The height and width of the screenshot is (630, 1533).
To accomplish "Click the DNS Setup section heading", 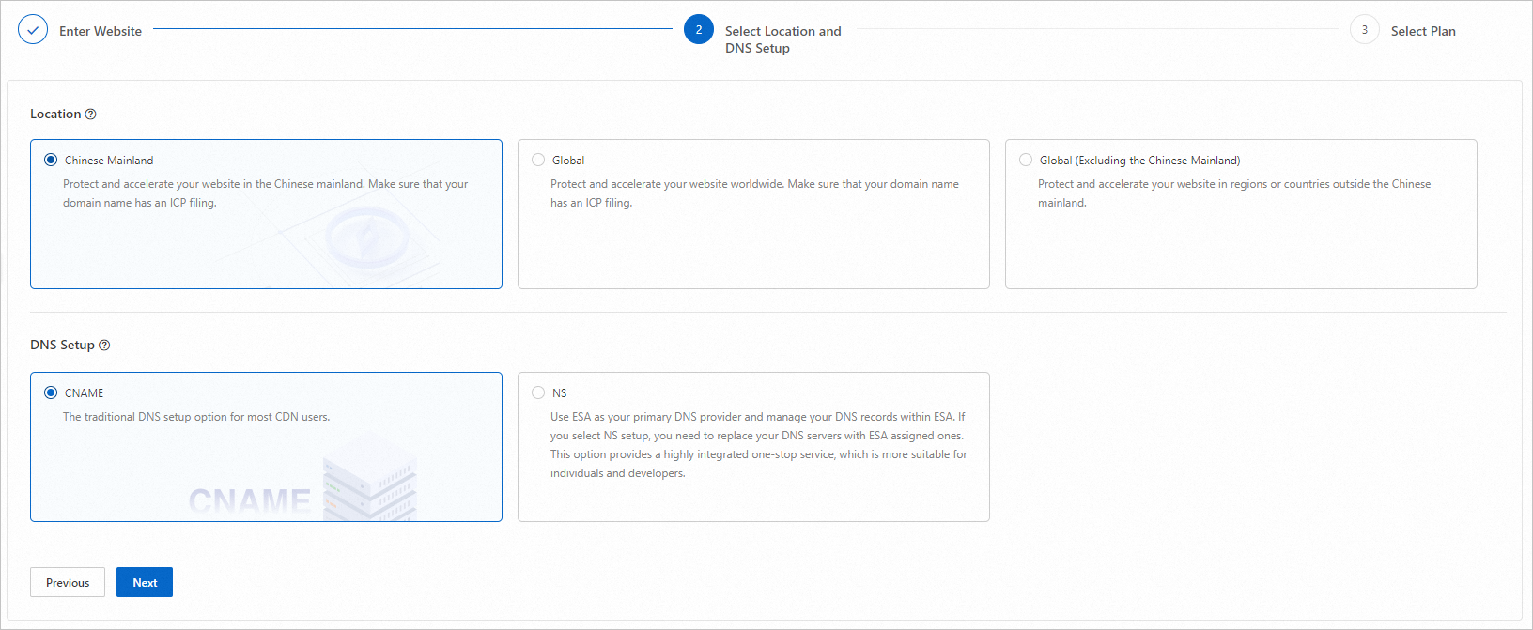I will pyautogui.click(x=62, y=345).
